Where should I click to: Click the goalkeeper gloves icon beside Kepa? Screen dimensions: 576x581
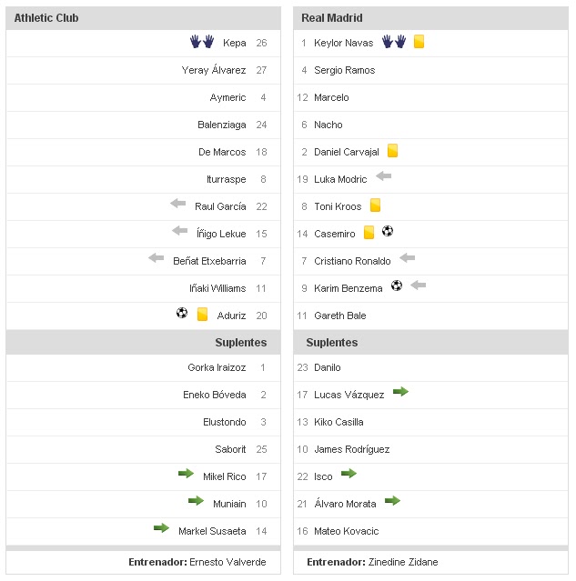(201, 42)
